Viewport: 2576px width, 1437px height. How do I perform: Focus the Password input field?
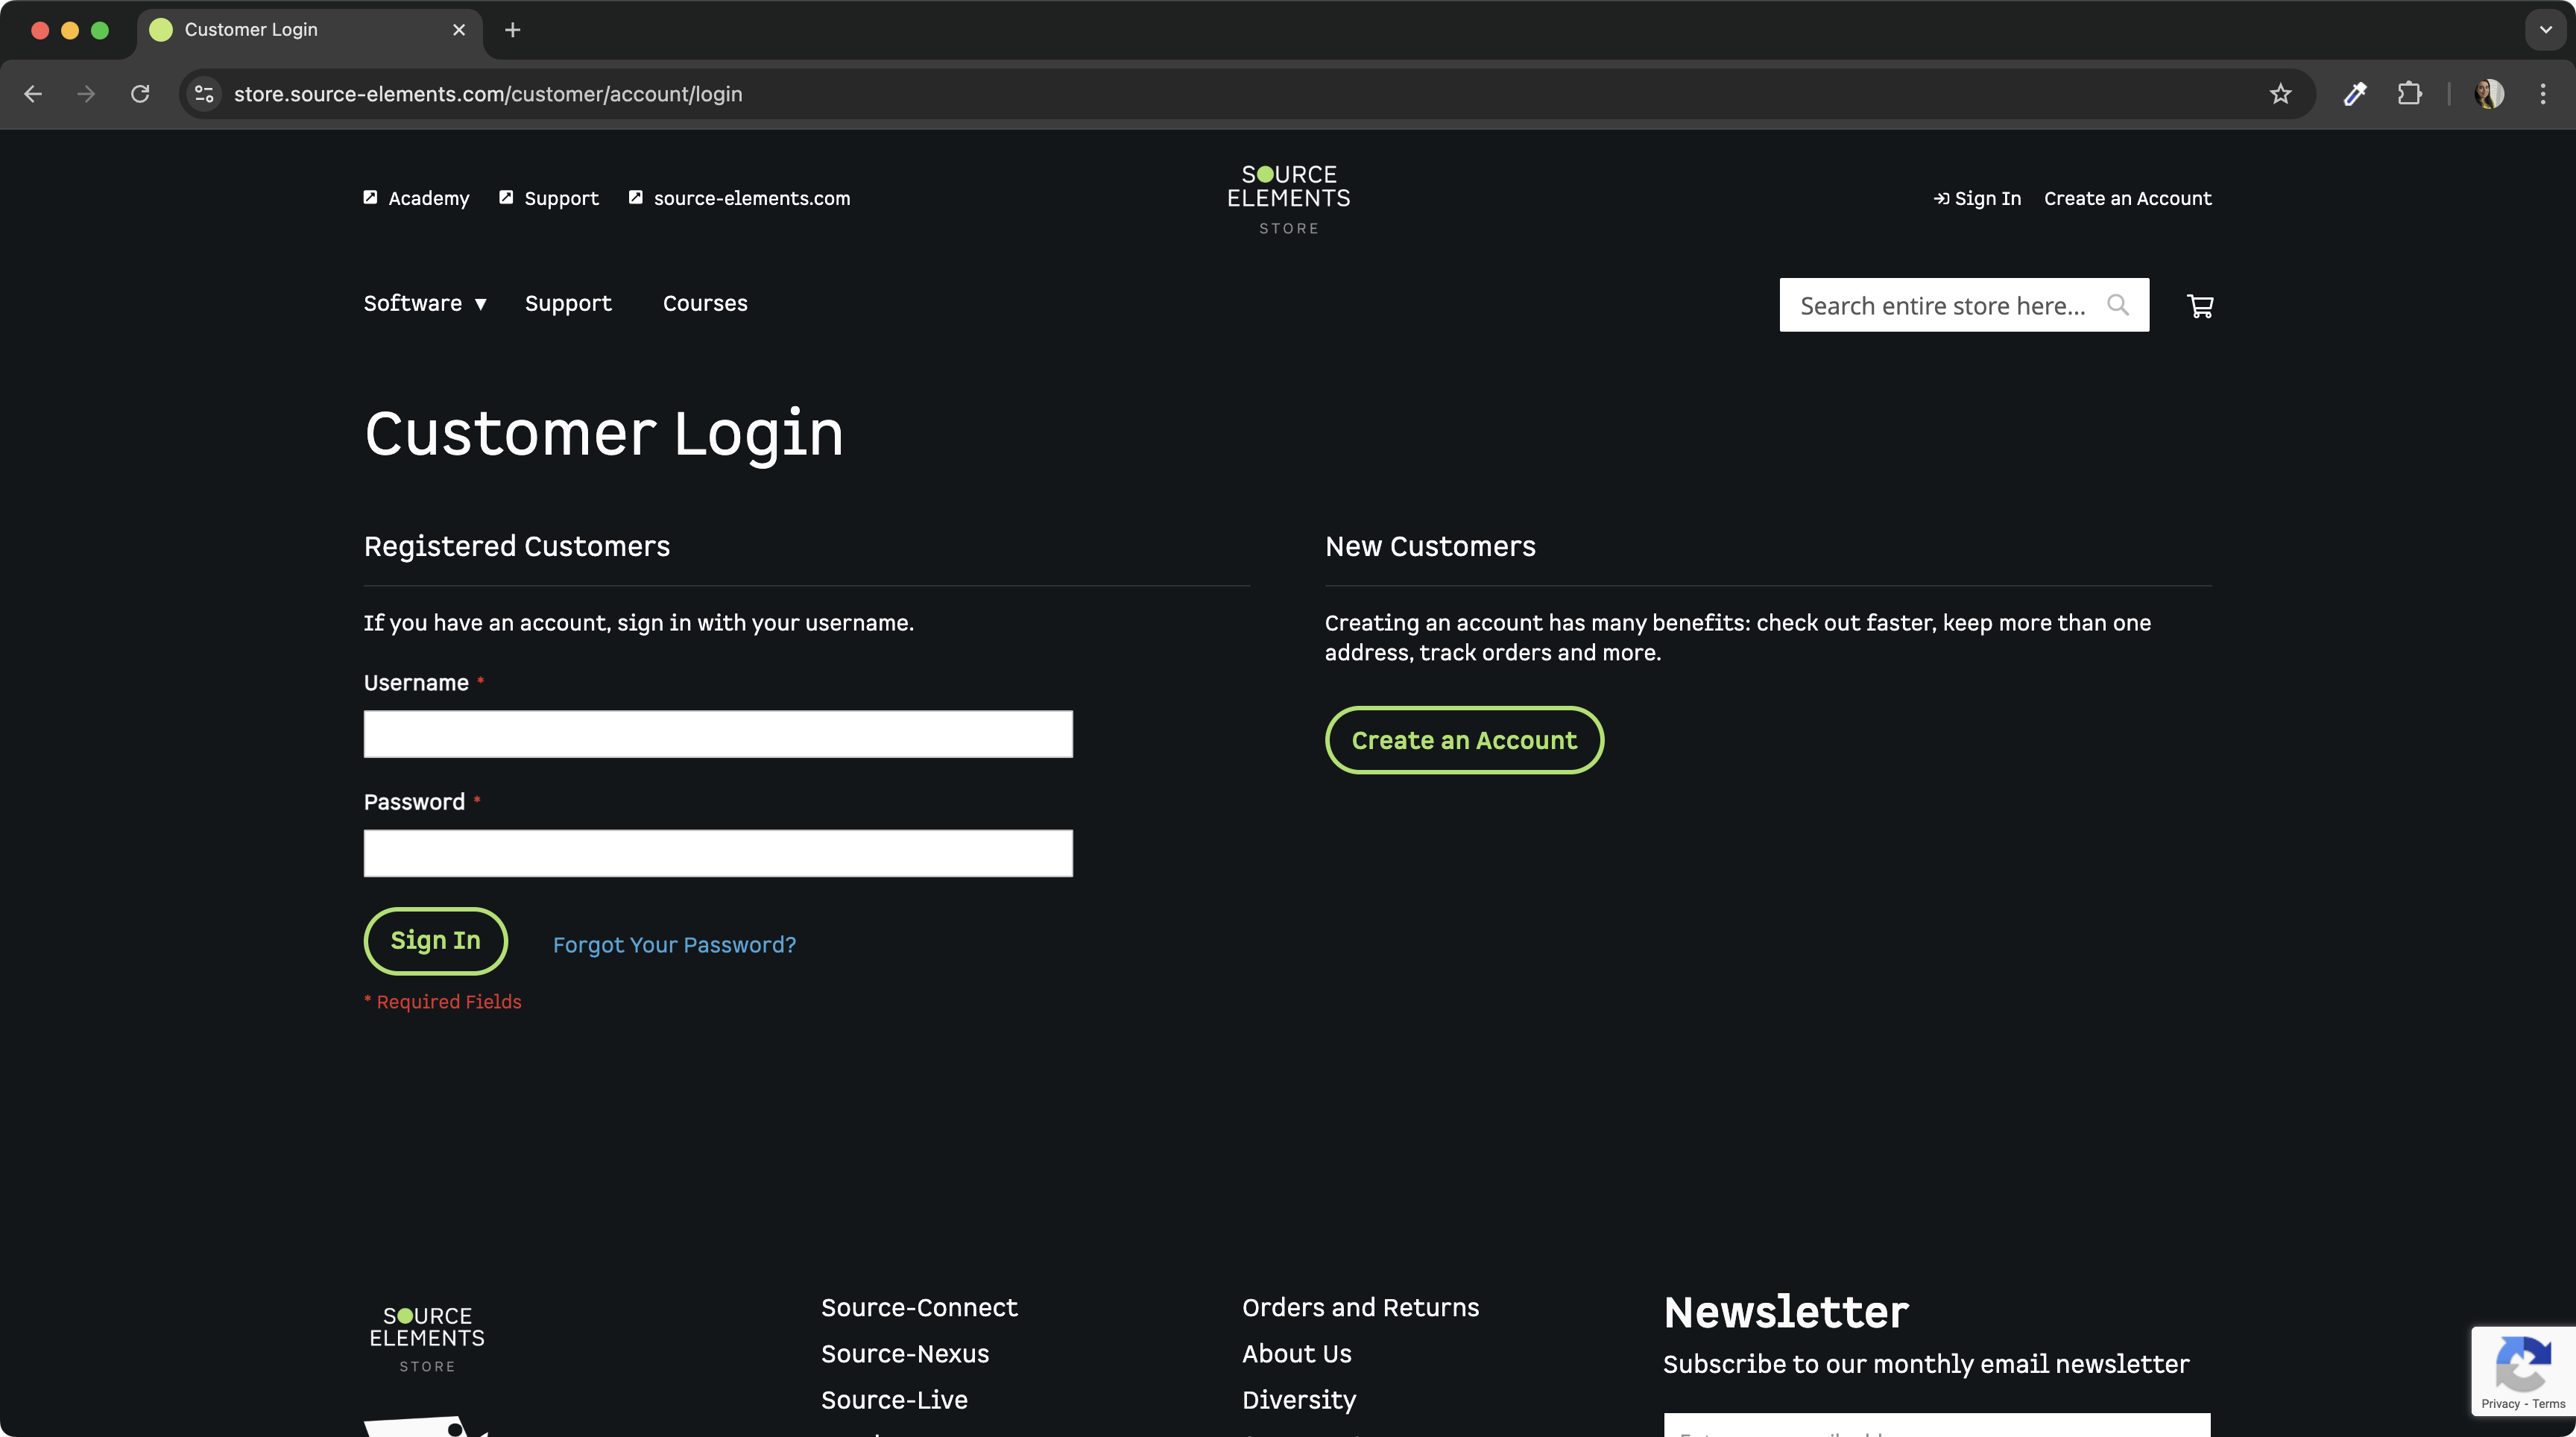(x=718, y=853)
